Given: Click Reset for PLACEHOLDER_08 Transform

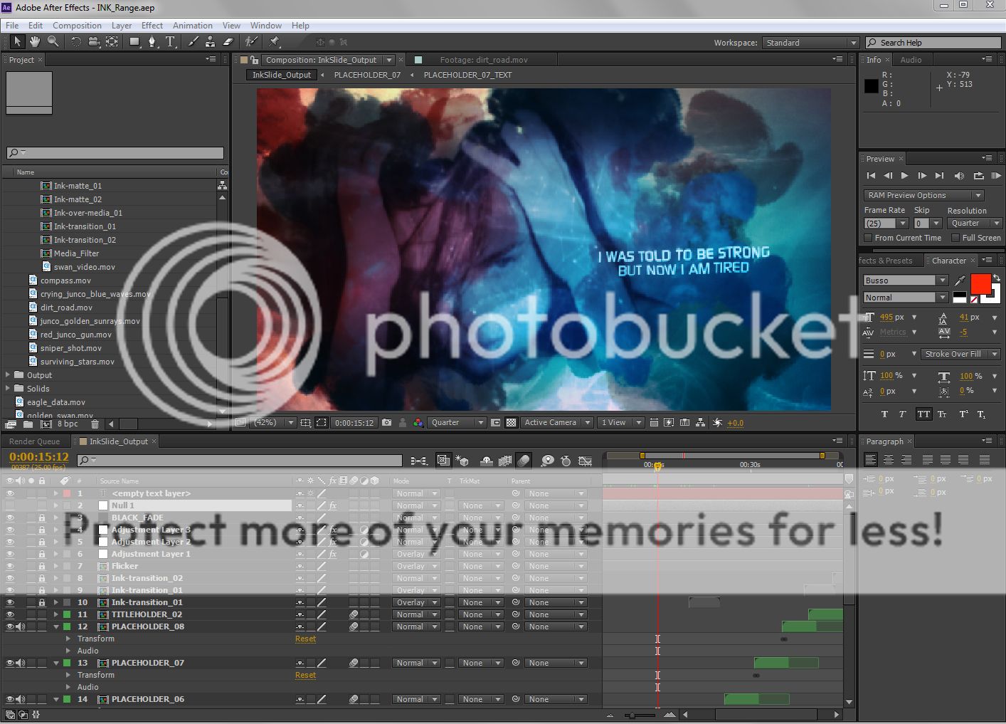Looking at the screenshot, I should 305,639.
